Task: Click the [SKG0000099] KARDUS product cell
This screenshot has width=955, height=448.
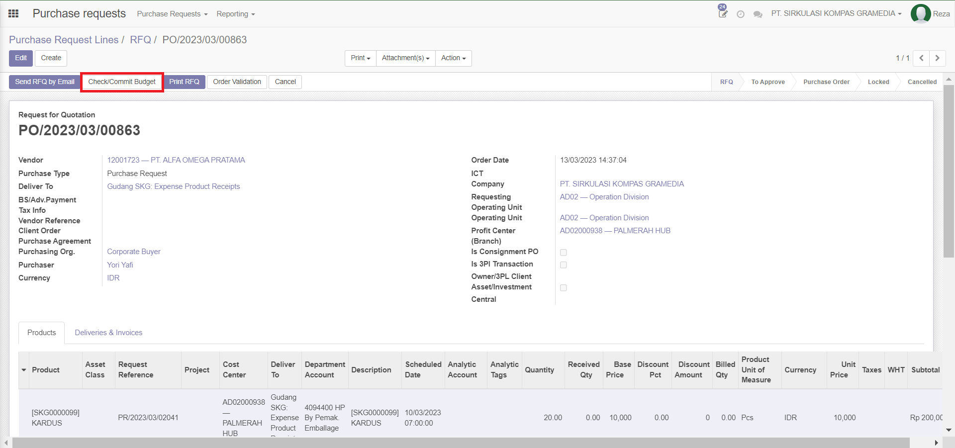Action: click(x=56, y=418)
